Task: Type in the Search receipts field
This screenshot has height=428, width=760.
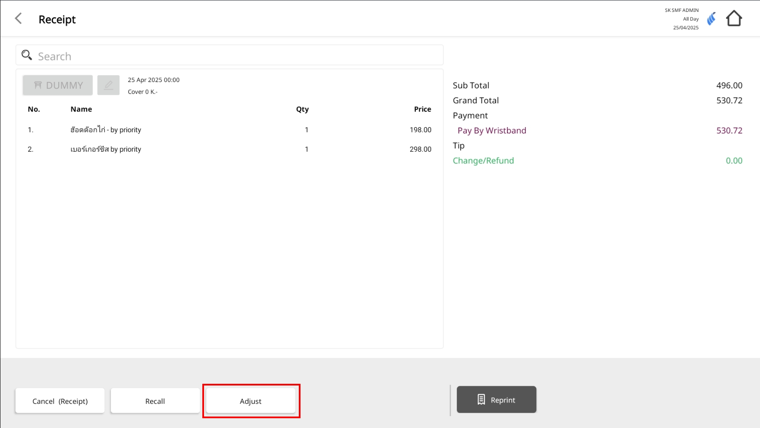Action: (x=238, y=56)
